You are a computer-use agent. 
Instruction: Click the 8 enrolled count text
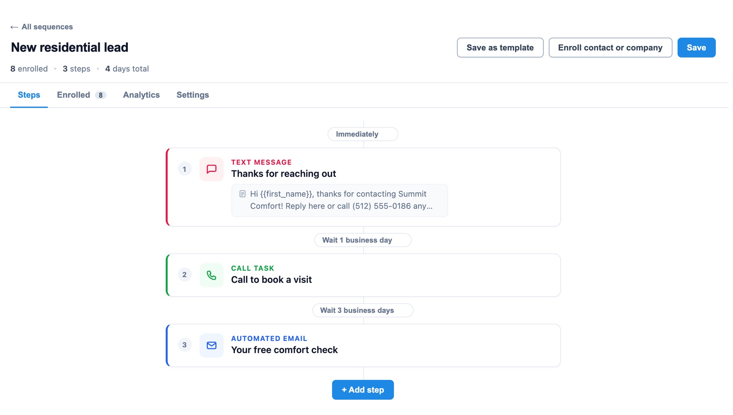[x=29, y=69]
